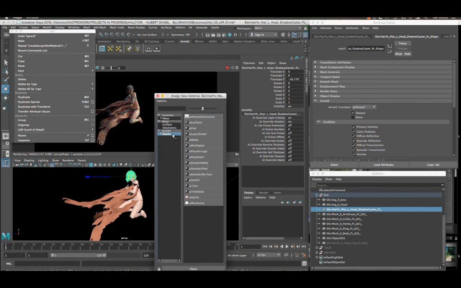Click the aiAmbientOcclusion shader icon
461x288 pixels.
[x=187, y=117]
